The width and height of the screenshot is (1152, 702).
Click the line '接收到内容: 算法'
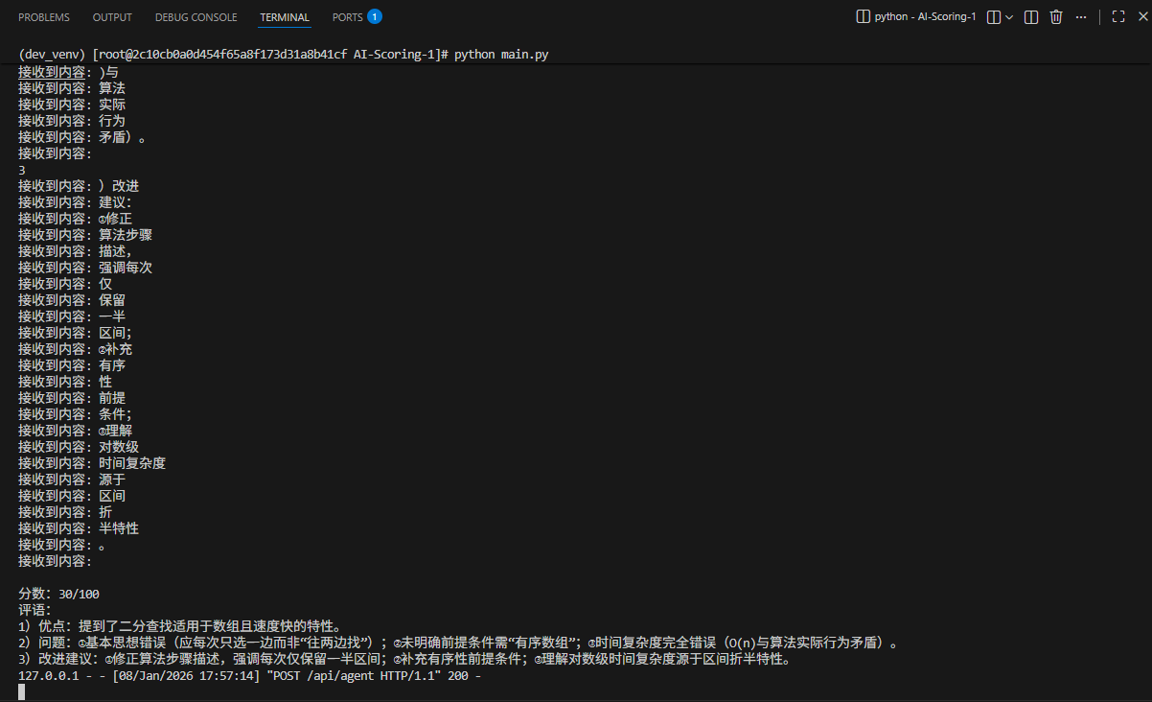click(72, 88)
